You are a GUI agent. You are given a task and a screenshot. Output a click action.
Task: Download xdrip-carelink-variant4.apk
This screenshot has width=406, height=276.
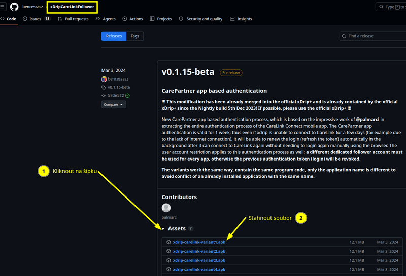pos(199,270)
